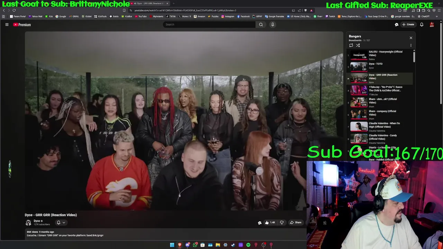Open the Google Translate bookmark
This screenshot has width=443, height=249.
[274, 16]
